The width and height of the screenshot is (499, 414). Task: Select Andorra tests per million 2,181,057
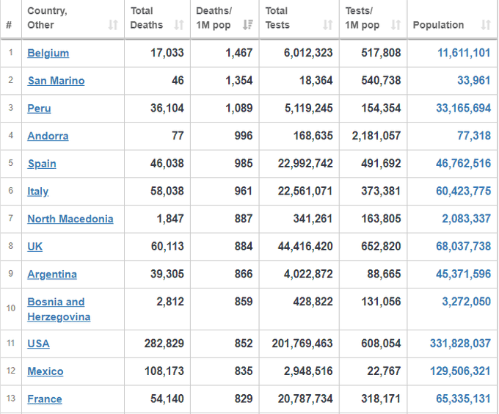click(x=376, y=136)
